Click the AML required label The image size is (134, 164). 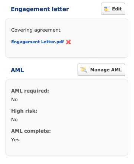pyautogui.click(x=30, y=91)
